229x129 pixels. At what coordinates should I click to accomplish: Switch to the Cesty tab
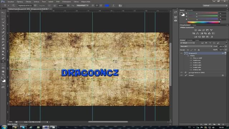(x=197, y=40)
